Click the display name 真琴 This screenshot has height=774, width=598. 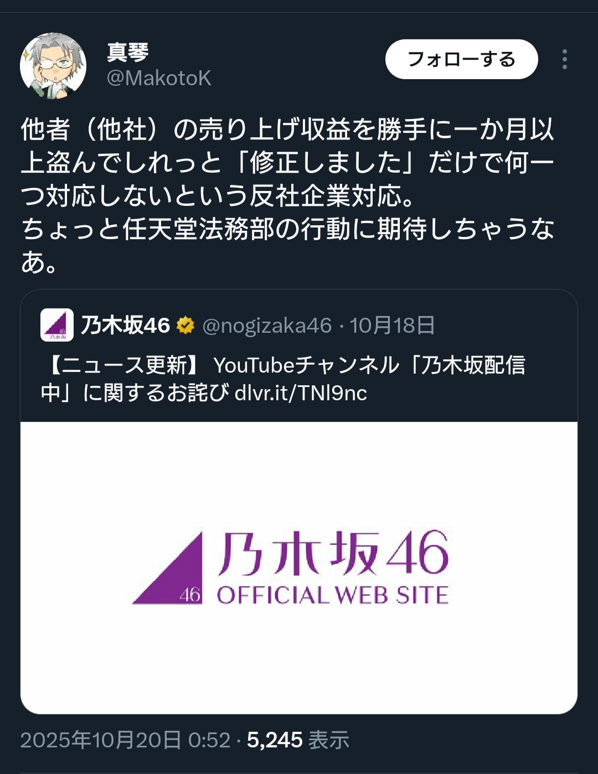[128, 53]
